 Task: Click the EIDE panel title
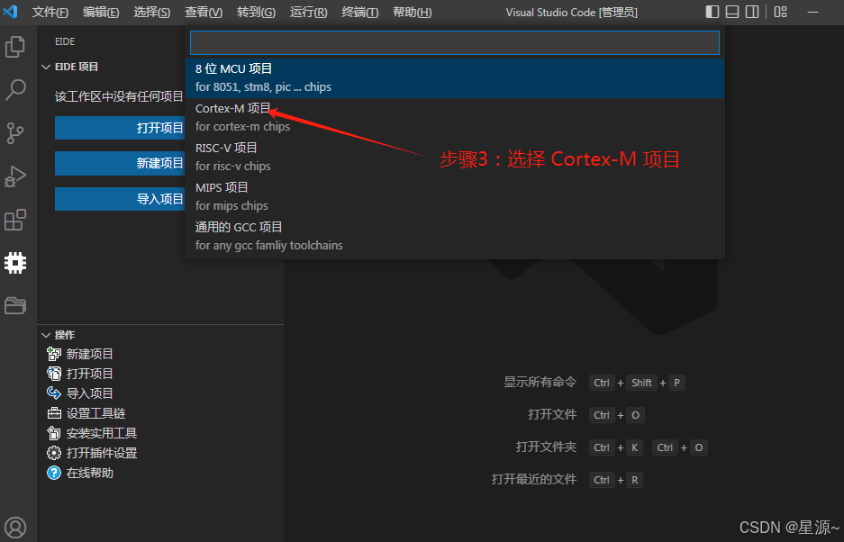(65, 41)
